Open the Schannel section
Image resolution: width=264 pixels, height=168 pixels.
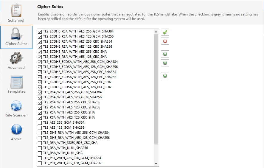click(16, 13)
